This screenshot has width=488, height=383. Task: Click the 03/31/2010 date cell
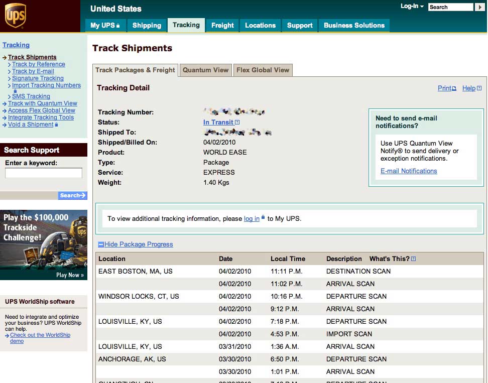(x=235, y=346)
